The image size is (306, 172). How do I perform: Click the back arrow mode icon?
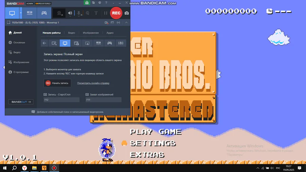(x=45, y=43)
